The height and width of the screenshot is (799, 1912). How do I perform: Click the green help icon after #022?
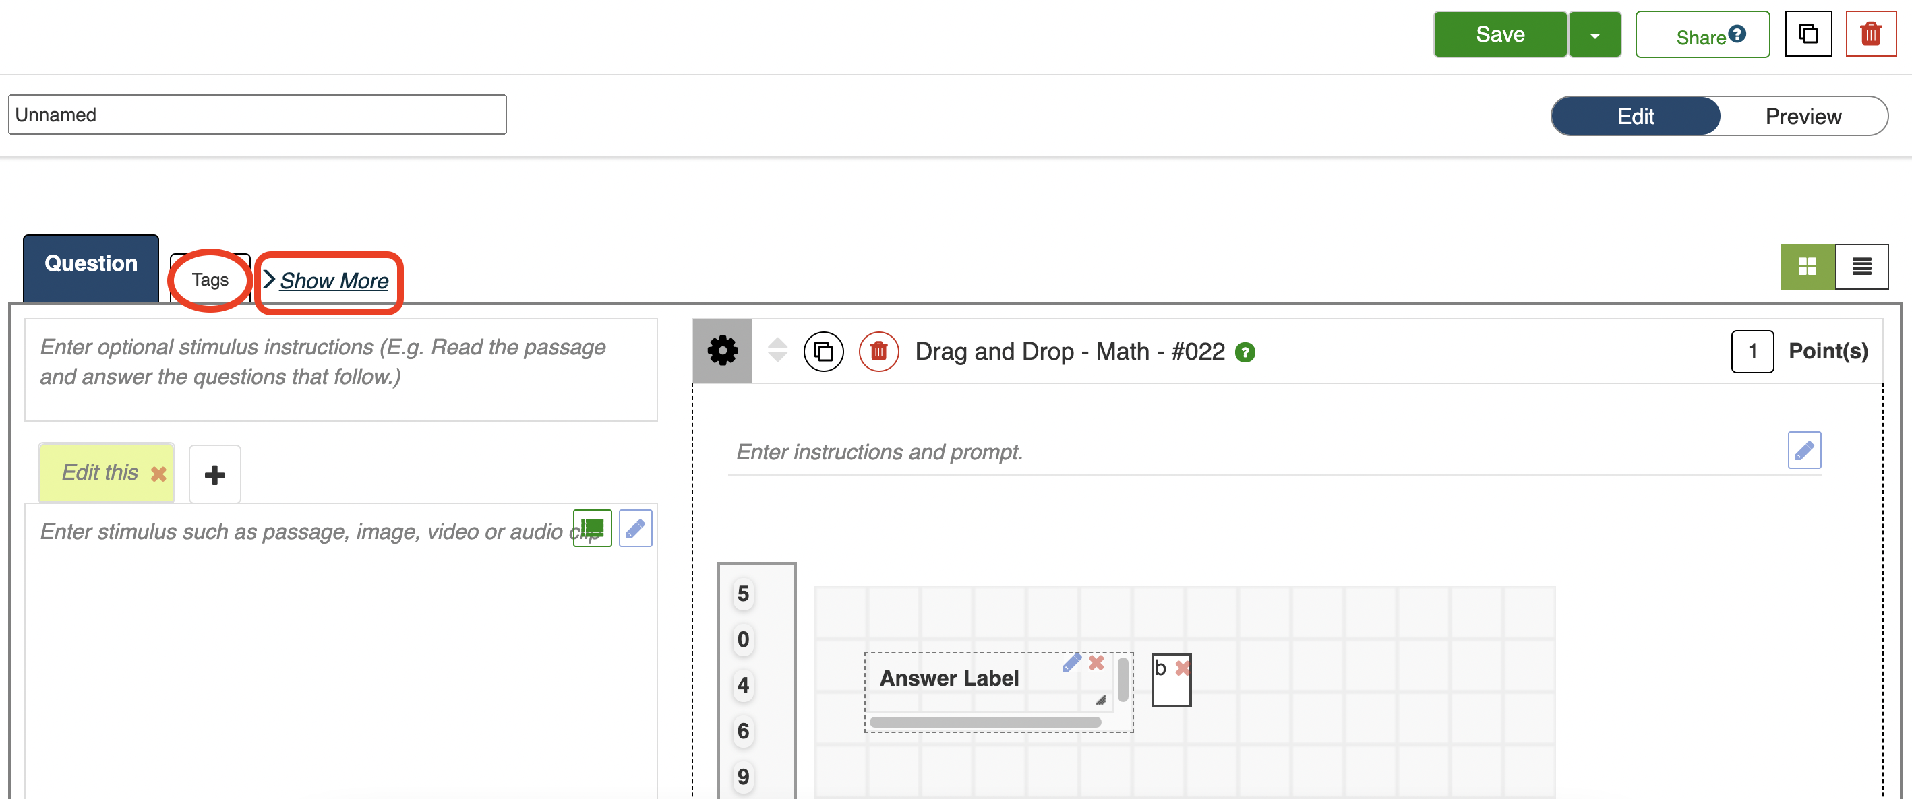click(x=1245, y=352)
